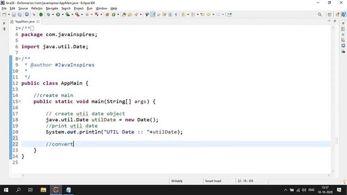The width and height of the screenshot is (347, 195).
Task: Open the Debug configurations dropdown arrow
Action: (x=53, y=15)
